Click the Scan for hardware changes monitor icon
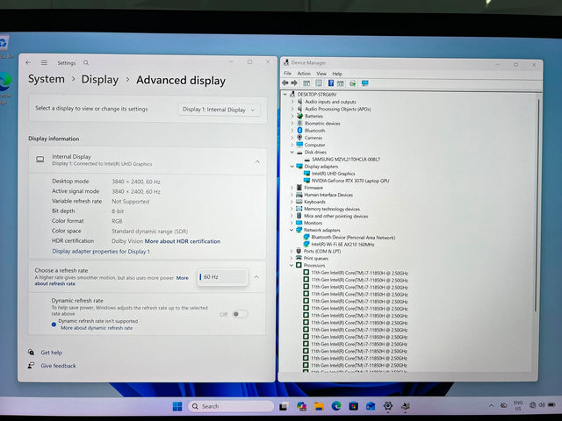 (x=365, y=83)
